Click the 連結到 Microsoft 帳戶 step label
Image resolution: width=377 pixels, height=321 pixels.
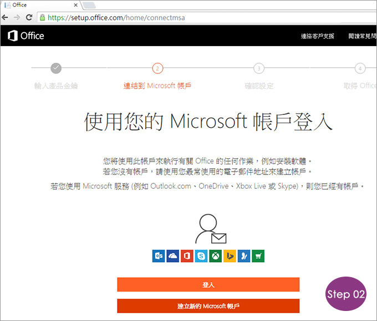[x=157, y=86]
